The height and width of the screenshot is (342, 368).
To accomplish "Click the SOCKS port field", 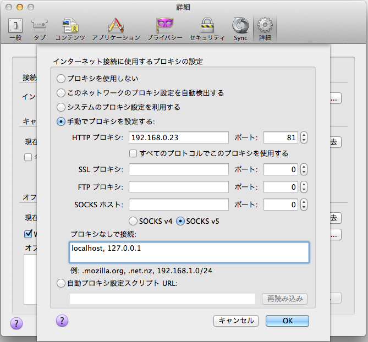I will pos(281,205).
